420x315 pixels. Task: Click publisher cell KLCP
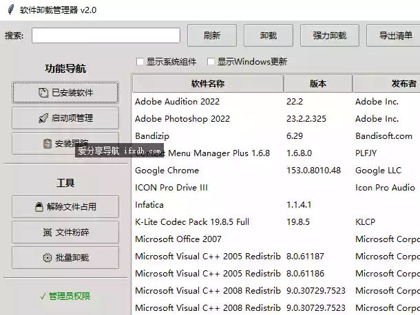pos(365,222)
